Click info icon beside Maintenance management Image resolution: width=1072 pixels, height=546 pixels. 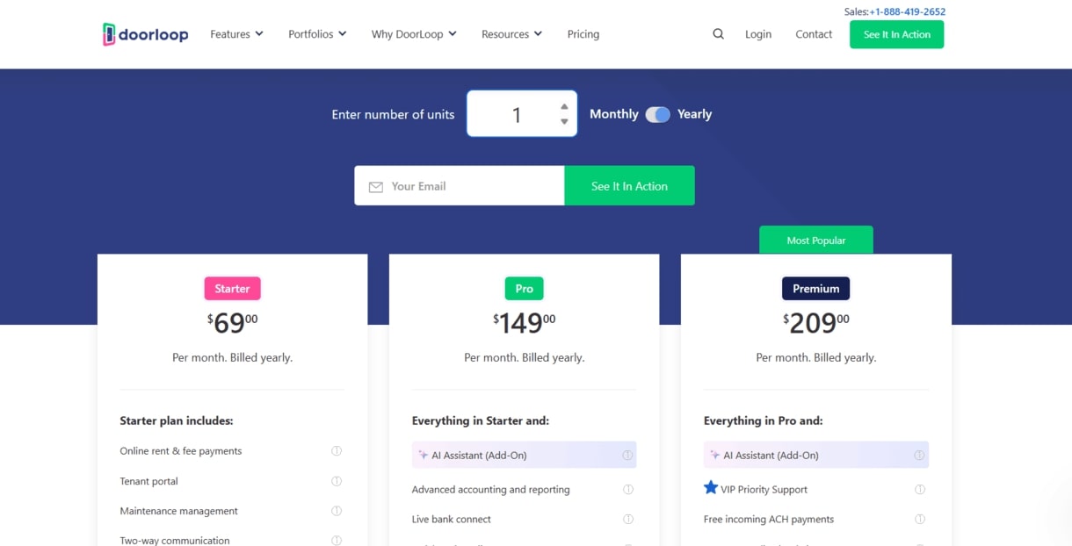pyautogui.click(x=336, y=511)
